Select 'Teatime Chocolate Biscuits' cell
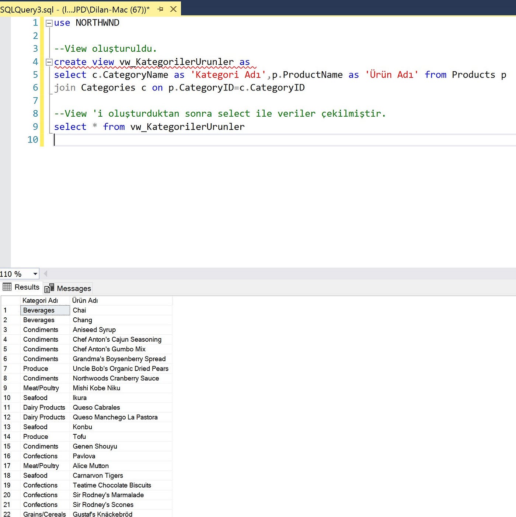The width and height of the screenshot is (516, 517). 121,485
